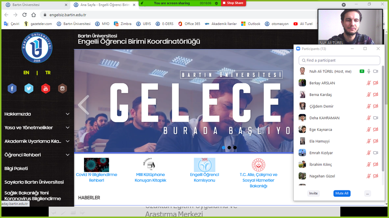Open the Instagram social icon
This screenshot has width=389, height=218.
(62, 89)
